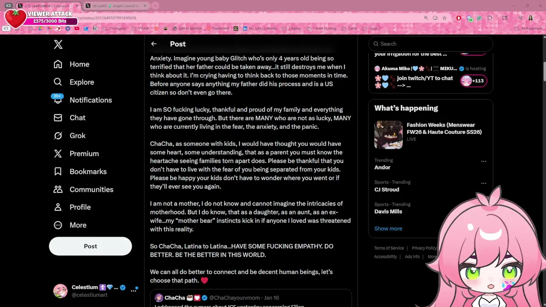Image resolution: width=546 pixels, height=307 pixels.
Task: Click the search magnifier icon
Action: [x=376, y=44]
